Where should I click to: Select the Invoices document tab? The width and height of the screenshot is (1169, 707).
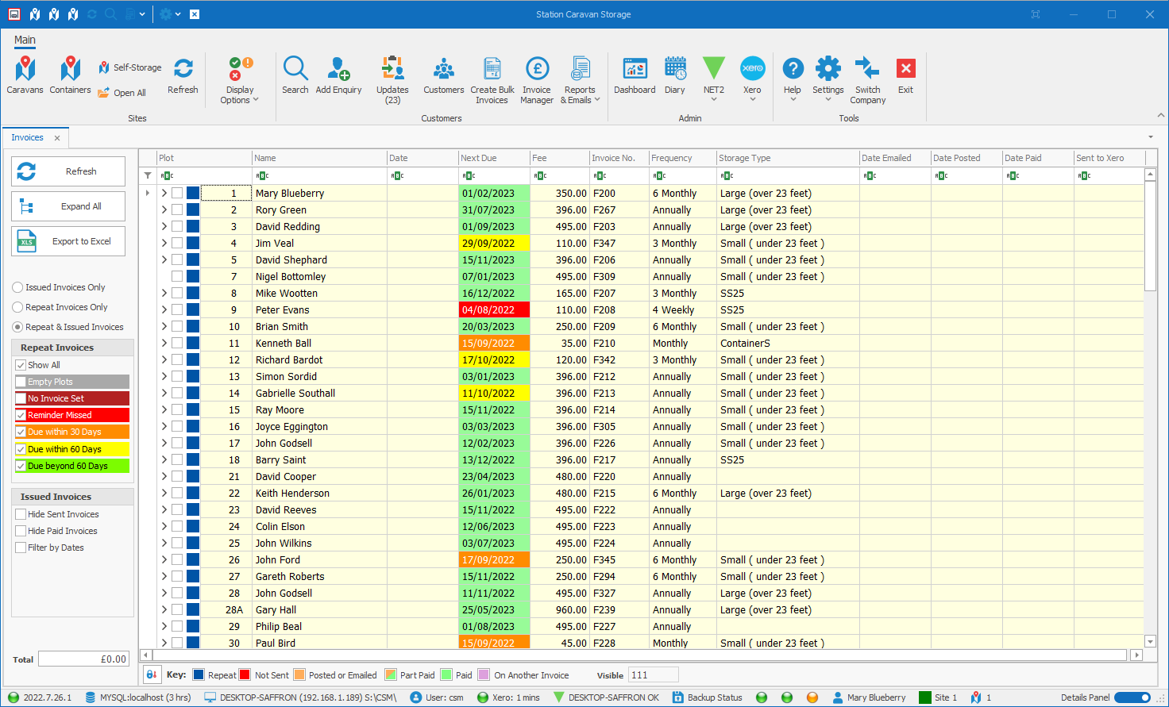[x=28, y=137]
